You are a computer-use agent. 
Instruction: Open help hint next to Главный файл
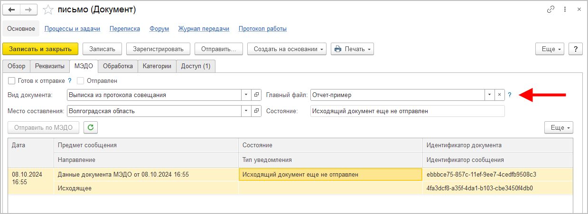(x=510, y=95)
